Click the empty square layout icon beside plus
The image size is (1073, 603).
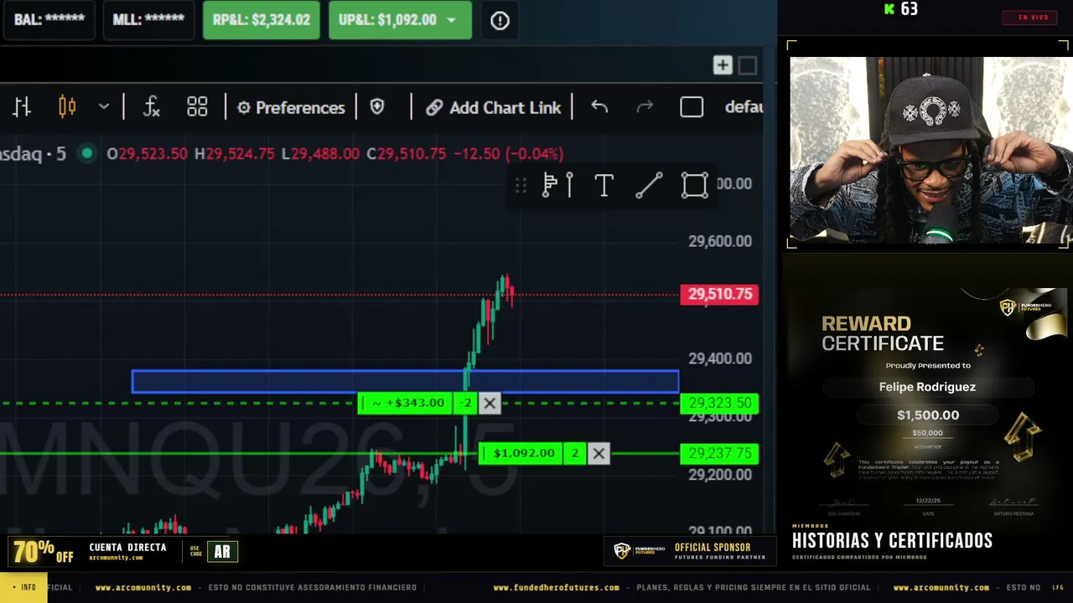748,65
